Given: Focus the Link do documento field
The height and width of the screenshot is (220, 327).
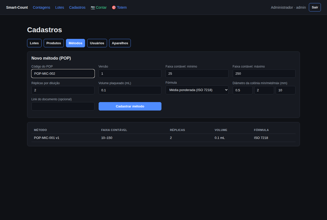Looking at the screenshot, I should tap(63, 106).
